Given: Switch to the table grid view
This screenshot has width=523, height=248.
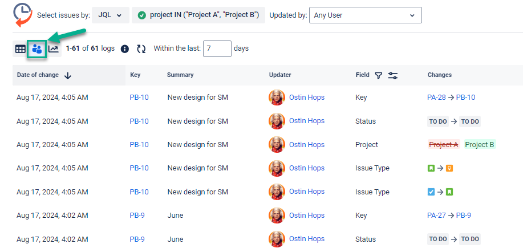Looking at the screenshot, I should pyautogui.click(x=20, y=49).
